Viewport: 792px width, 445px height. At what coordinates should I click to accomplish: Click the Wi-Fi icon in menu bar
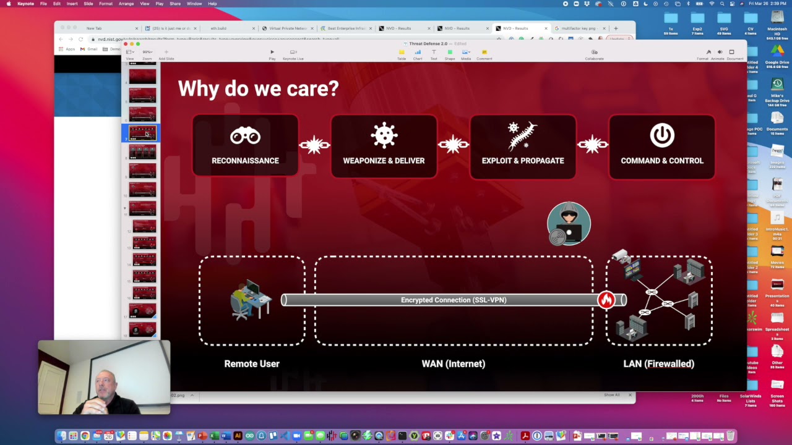(712, 4)
